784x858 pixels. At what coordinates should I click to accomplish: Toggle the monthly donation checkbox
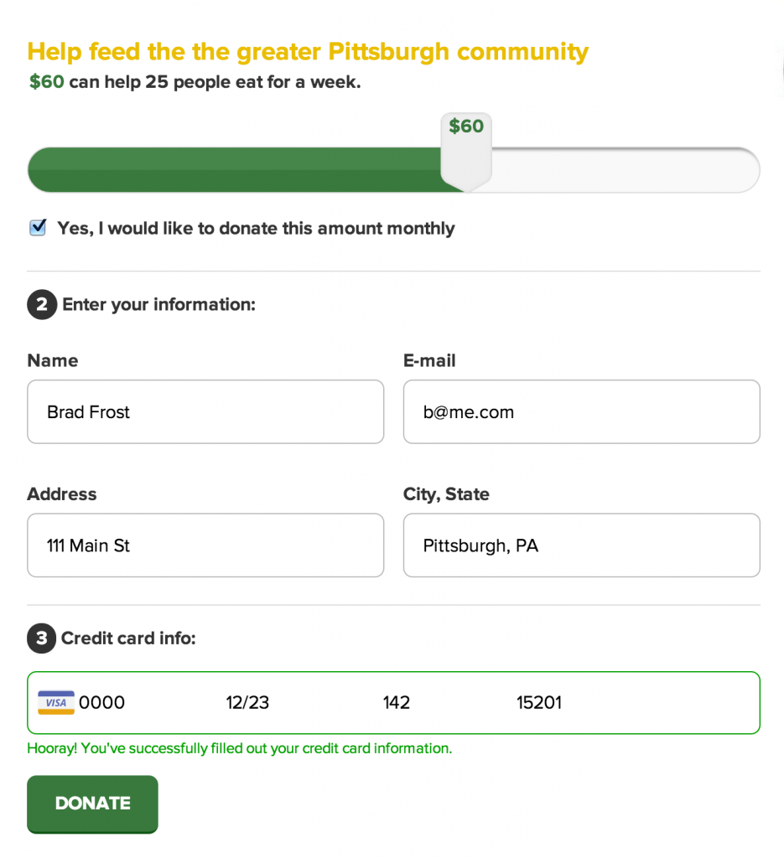tap(38, 228)
